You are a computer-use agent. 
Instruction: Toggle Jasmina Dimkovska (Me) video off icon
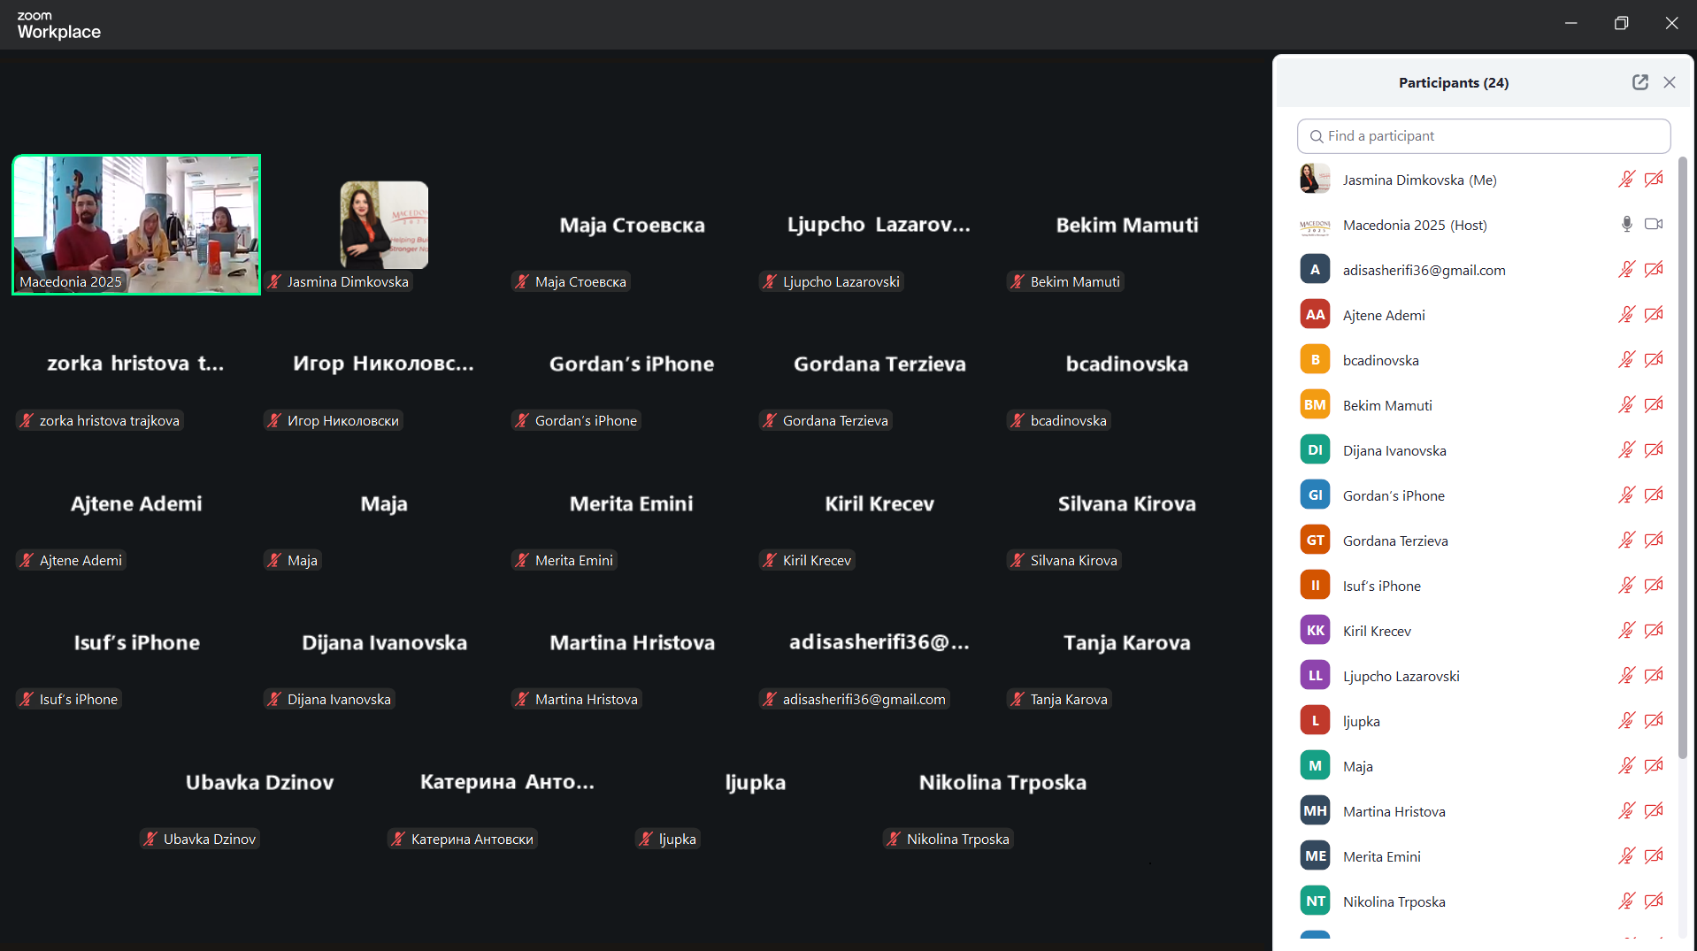[1653, 180]
